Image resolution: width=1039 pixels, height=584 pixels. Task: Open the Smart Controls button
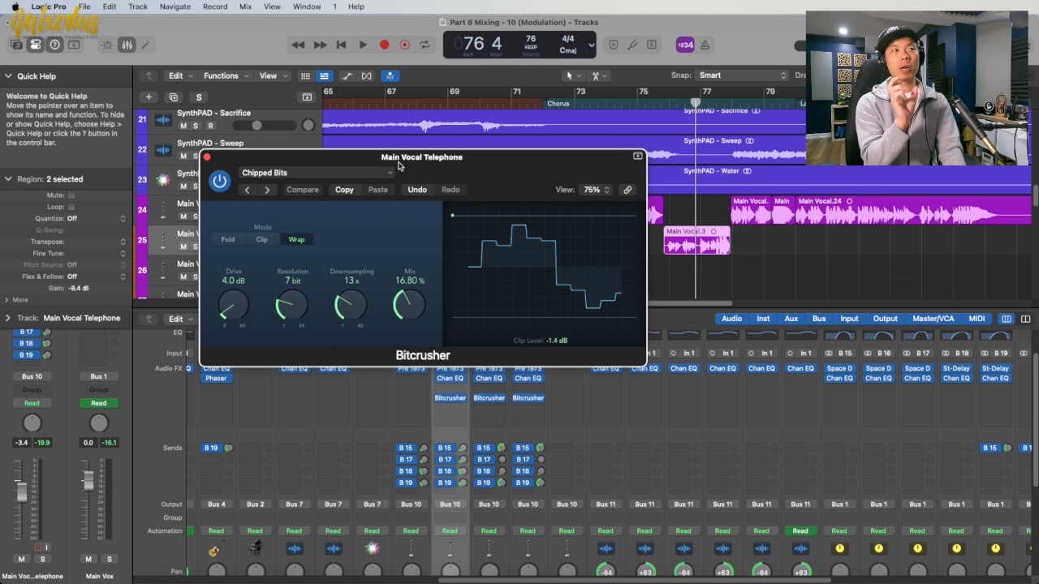107,45
